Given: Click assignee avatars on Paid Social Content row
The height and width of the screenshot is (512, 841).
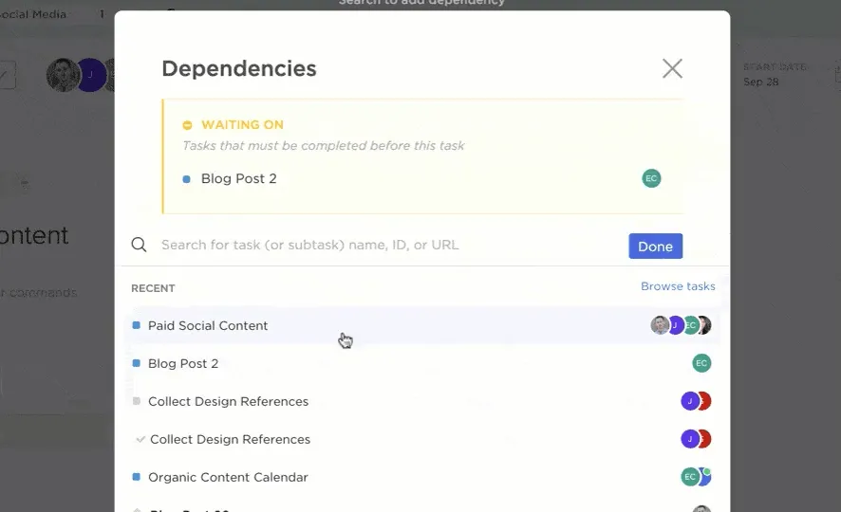Looking at the screenshot, I should click(681, 325).
